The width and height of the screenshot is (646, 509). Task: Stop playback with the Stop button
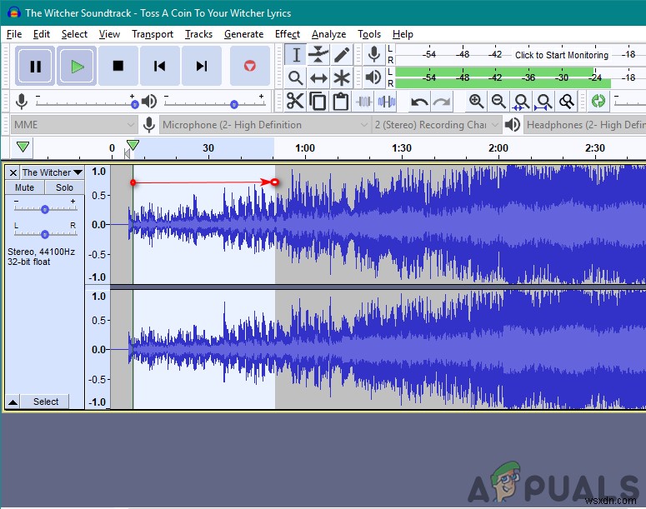tap(118, 66)
